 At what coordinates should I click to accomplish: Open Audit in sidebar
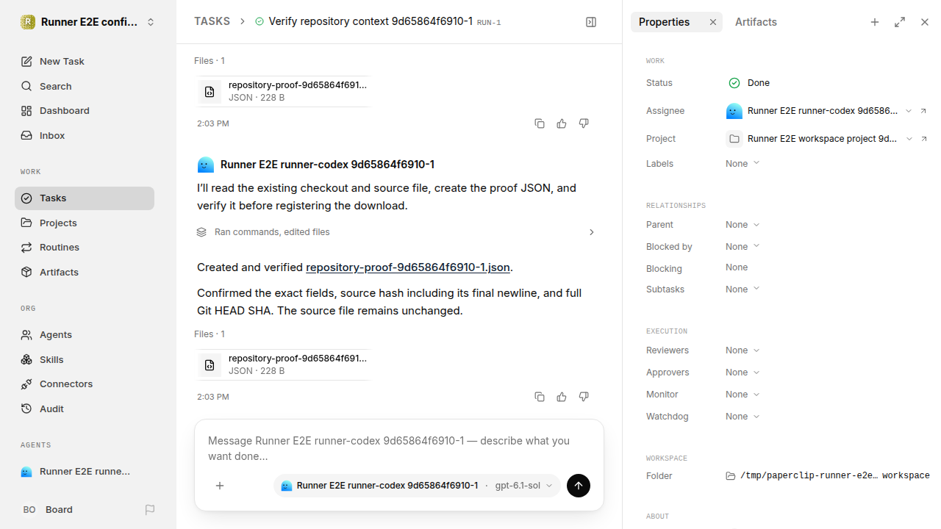point(85,409)
